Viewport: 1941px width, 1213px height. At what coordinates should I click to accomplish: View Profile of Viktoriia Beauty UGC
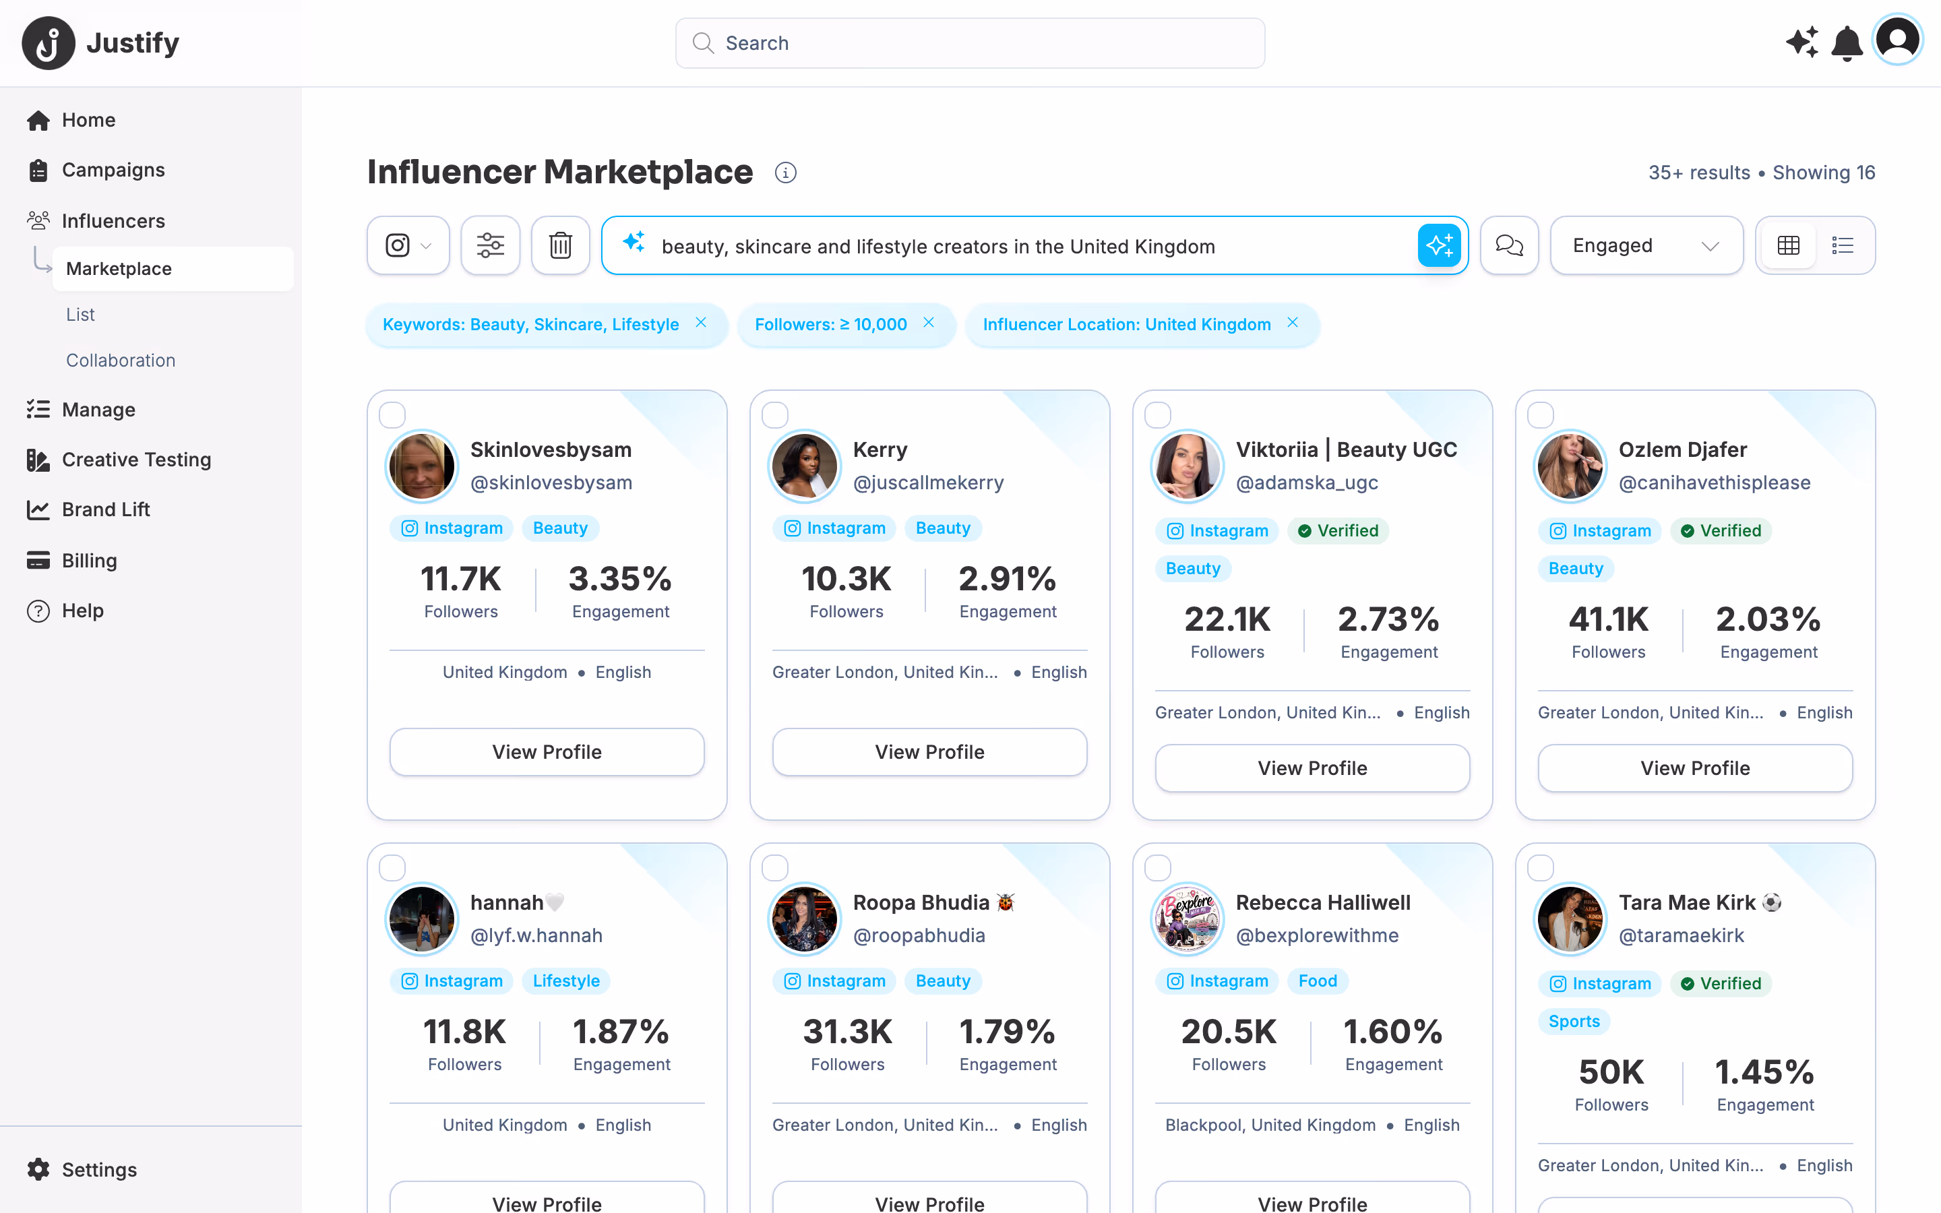[x=1312, y=768]
